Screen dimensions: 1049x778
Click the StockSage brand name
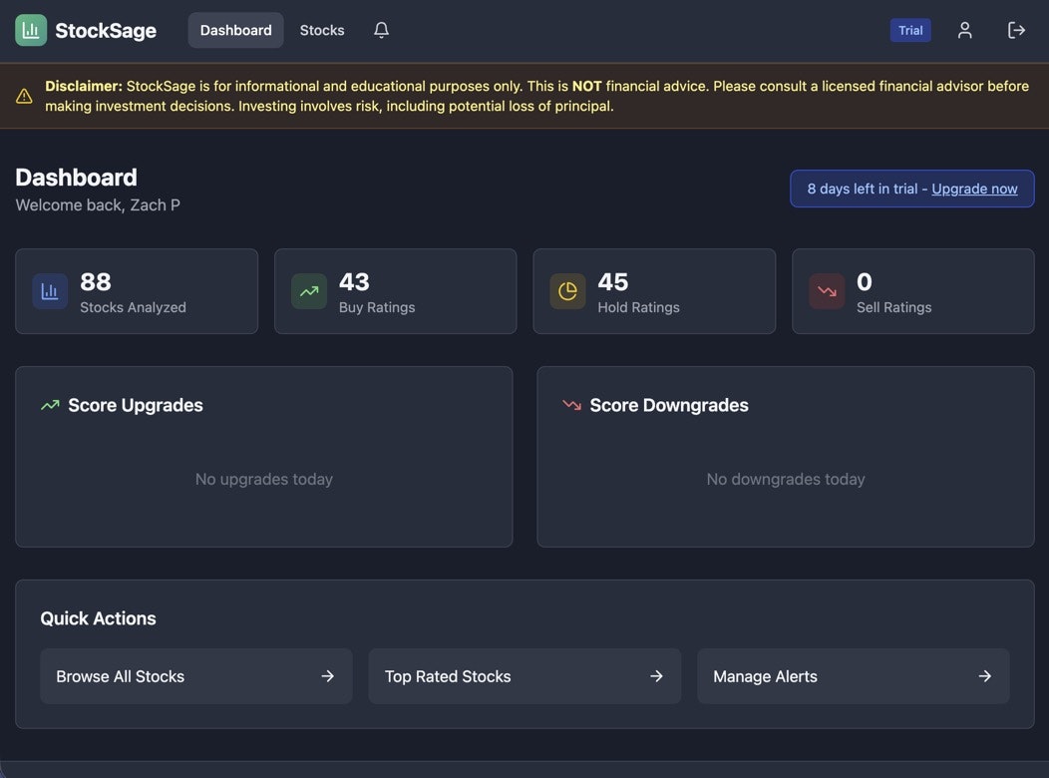tap(106, 31)
